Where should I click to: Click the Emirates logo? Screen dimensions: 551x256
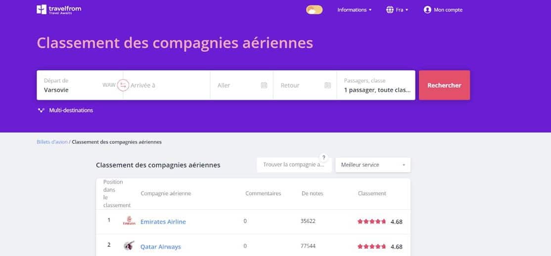point(129,221)
